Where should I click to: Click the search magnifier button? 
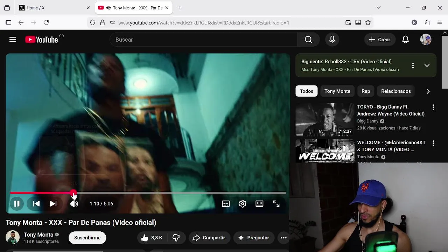[308, 40]
